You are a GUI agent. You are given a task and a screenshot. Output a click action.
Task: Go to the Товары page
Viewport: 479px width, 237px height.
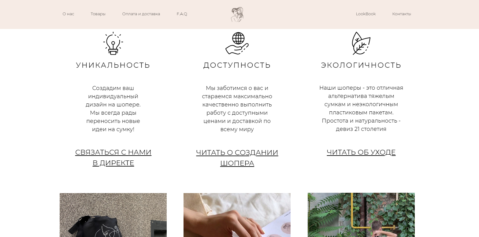pyautogui.click(x=98, y=14)
